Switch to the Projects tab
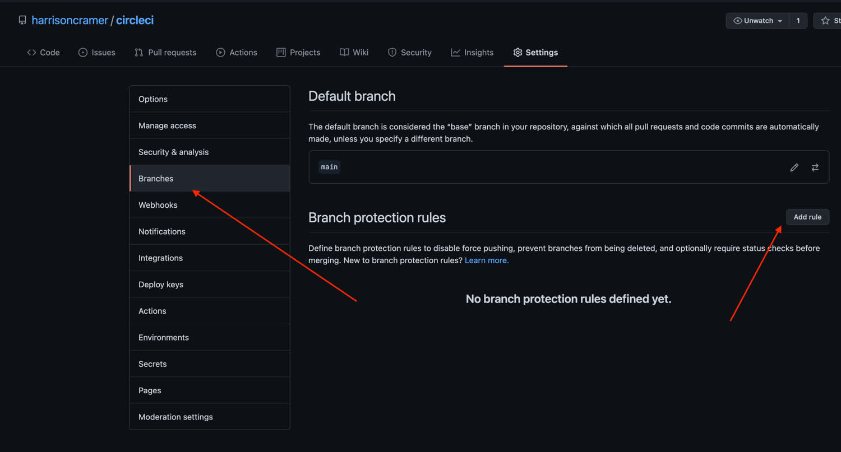This screenshot has height=452, width=841. [298, 52]
